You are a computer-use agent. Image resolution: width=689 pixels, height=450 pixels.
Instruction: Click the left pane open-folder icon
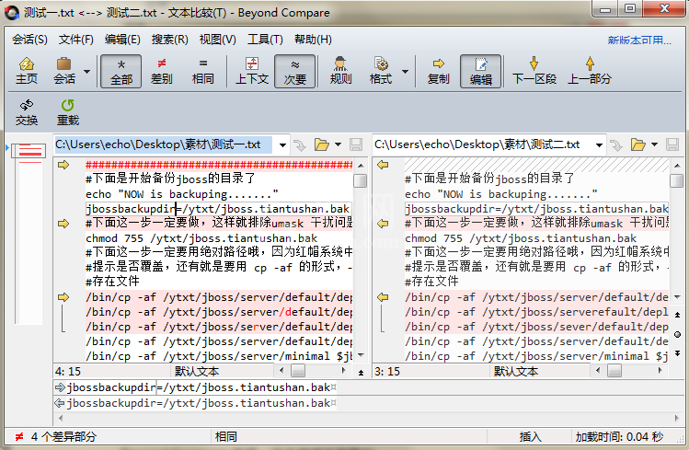pos(321,144)
